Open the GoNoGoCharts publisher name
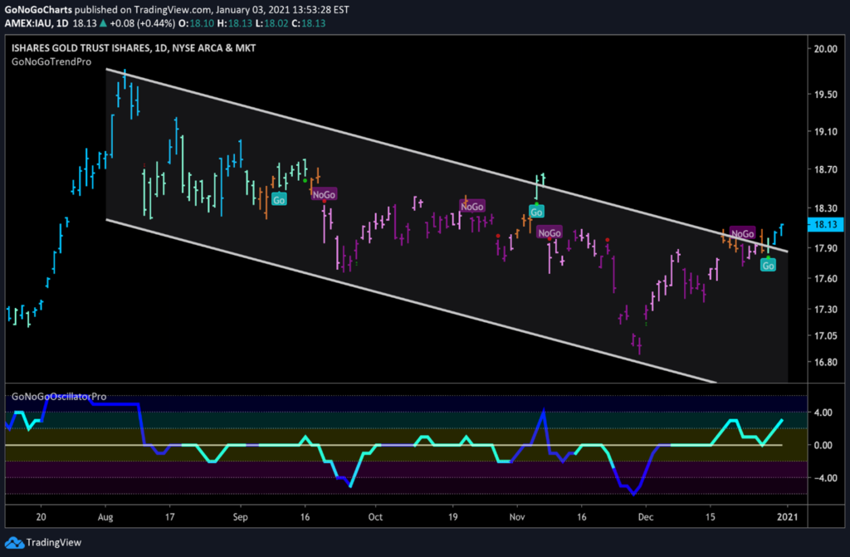 tap(38, 10)
